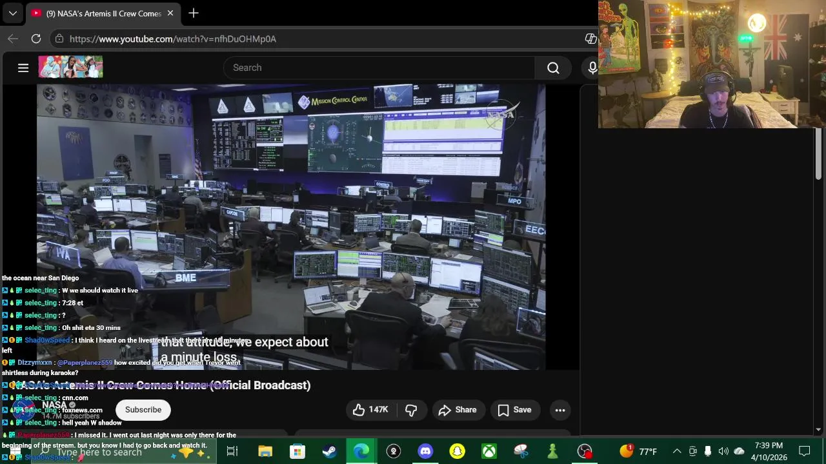Open the green chess pawn taskbar app
Image resolution: width=826 pixels, height=464 pixels.
(x=552, y=451)
